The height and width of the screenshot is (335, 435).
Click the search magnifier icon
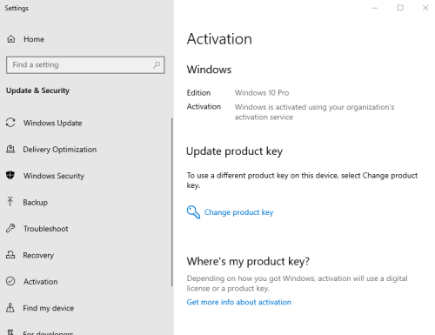pyautogui.click(x=157, y=64)
